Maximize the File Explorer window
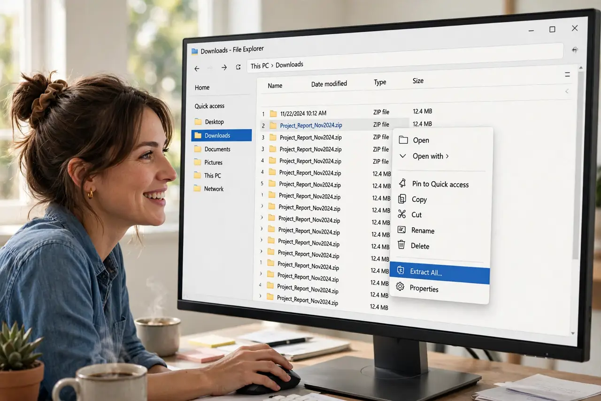The width and height of the screenshot is (601, 401). (552, 30)
